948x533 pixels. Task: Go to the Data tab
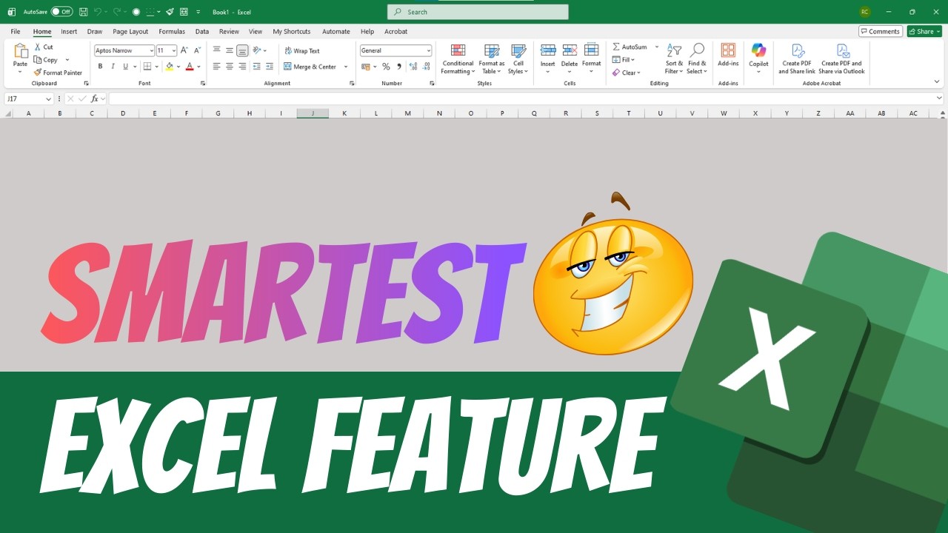point(202,32)
